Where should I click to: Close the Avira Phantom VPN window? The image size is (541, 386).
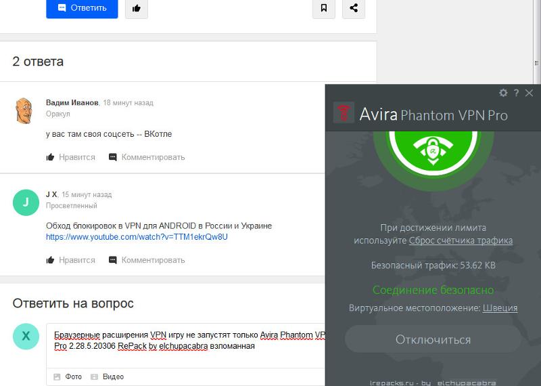pyautogui.click(x=529, y=93)
